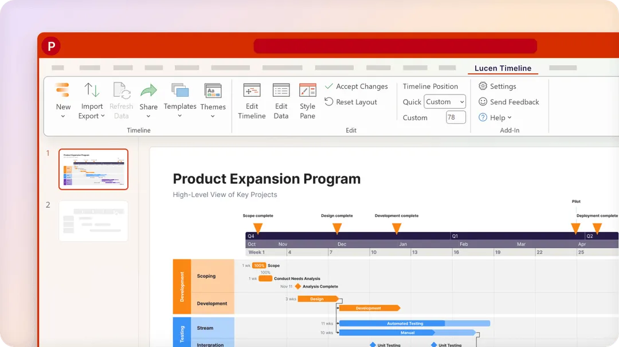Click the Development complete milestone marker
This screenshot has width=619, height=347.
(x=397, y=228)
